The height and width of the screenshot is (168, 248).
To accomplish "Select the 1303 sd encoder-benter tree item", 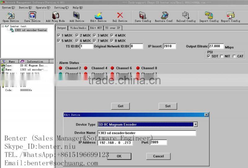I will [x=31, y=30].
